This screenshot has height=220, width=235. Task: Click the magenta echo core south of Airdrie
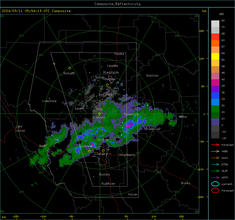tap(92, 145)
